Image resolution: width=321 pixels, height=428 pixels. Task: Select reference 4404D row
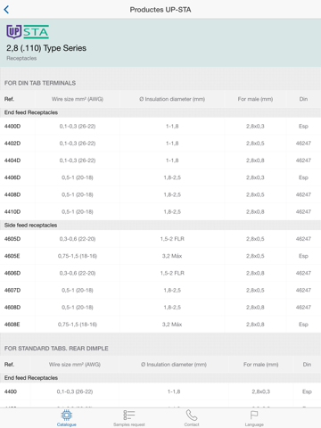point(160,160)
